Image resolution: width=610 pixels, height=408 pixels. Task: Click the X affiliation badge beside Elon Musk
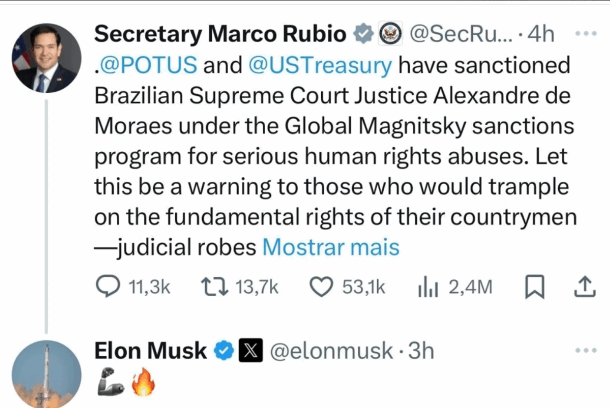point(248,351)
